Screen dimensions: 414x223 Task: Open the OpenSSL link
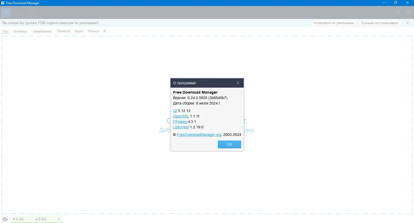tap(181, 116)
